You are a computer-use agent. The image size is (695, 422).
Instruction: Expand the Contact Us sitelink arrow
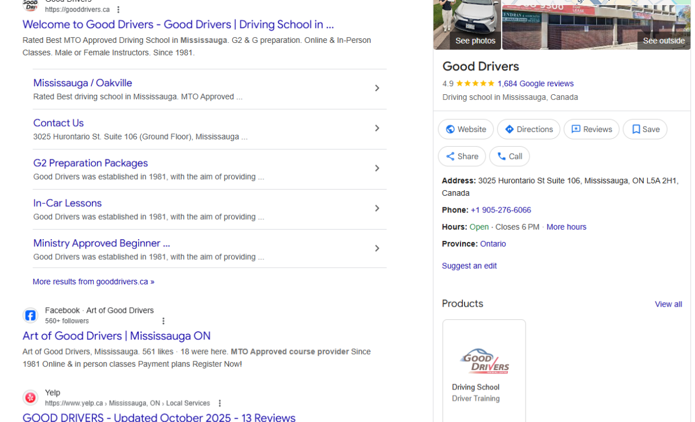tap(377, 128)
